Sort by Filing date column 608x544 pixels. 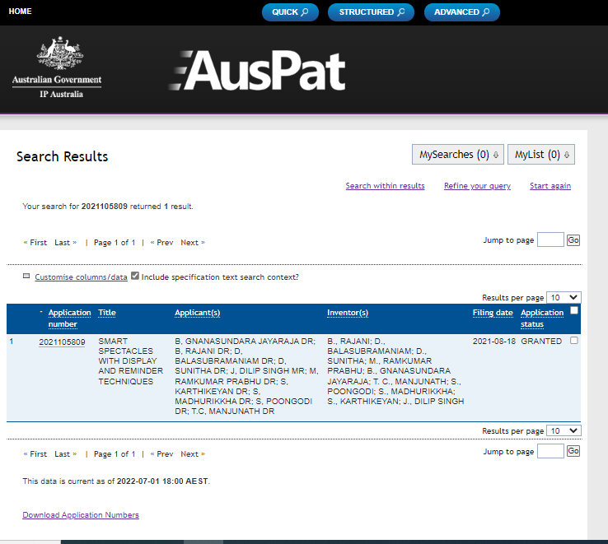coord(493,313)
